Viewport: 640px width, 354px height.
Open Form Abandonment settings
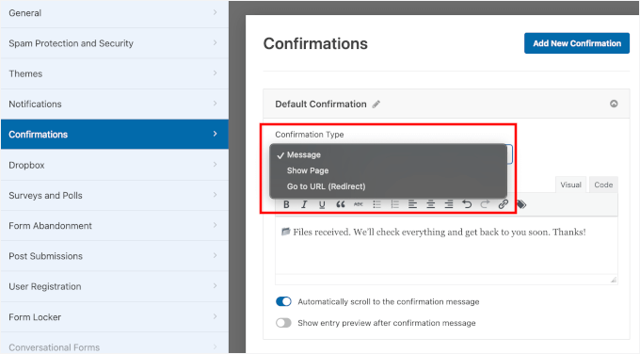pos(115,226)
